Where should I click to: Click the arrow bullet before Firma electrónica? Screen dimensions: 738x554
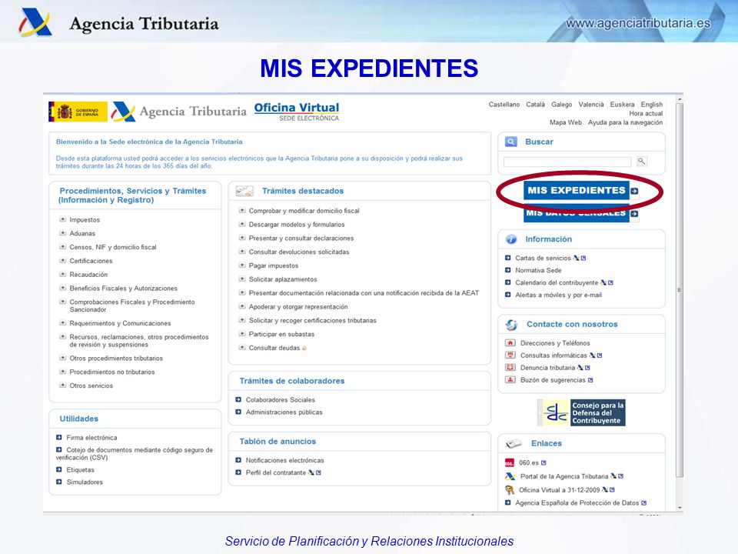59,437
